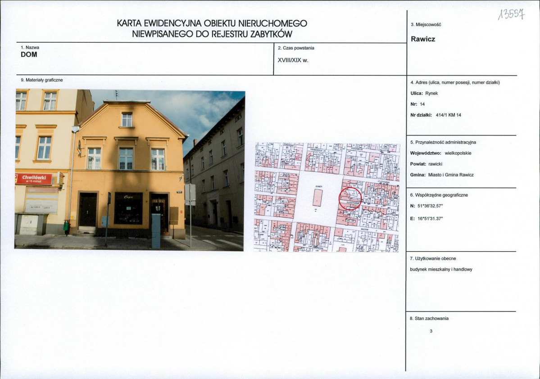
Task: Click the 'RYNEK' label on the map
Action: point(318,186)
